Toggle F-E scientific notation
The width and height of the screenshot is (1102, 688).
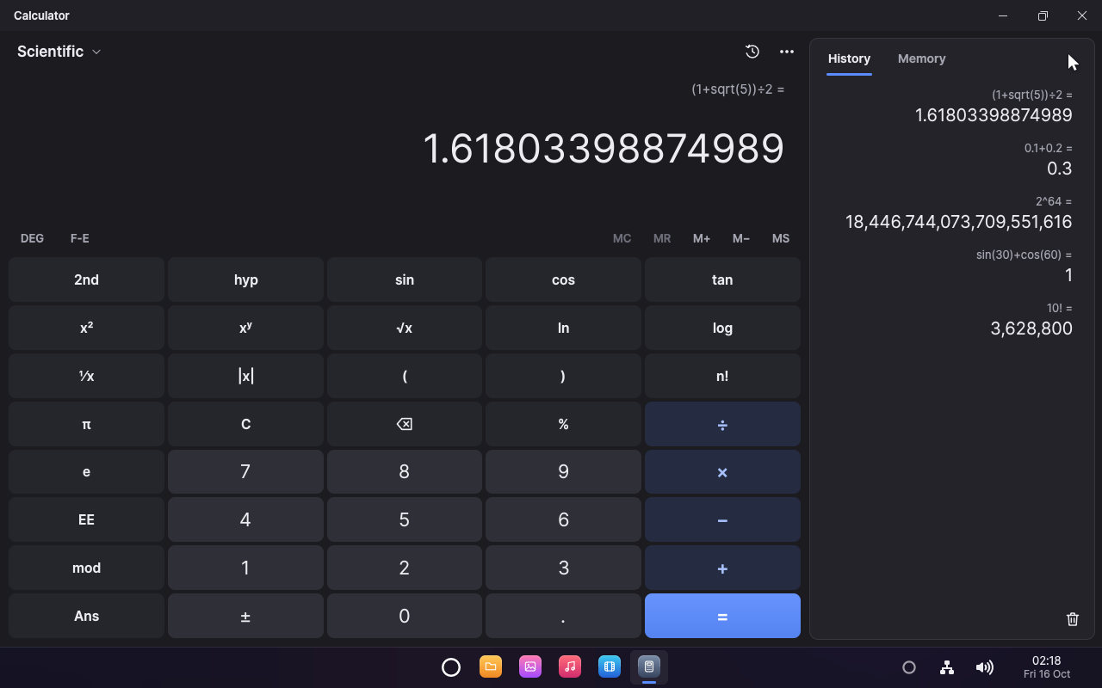click(x=80, y=238)
